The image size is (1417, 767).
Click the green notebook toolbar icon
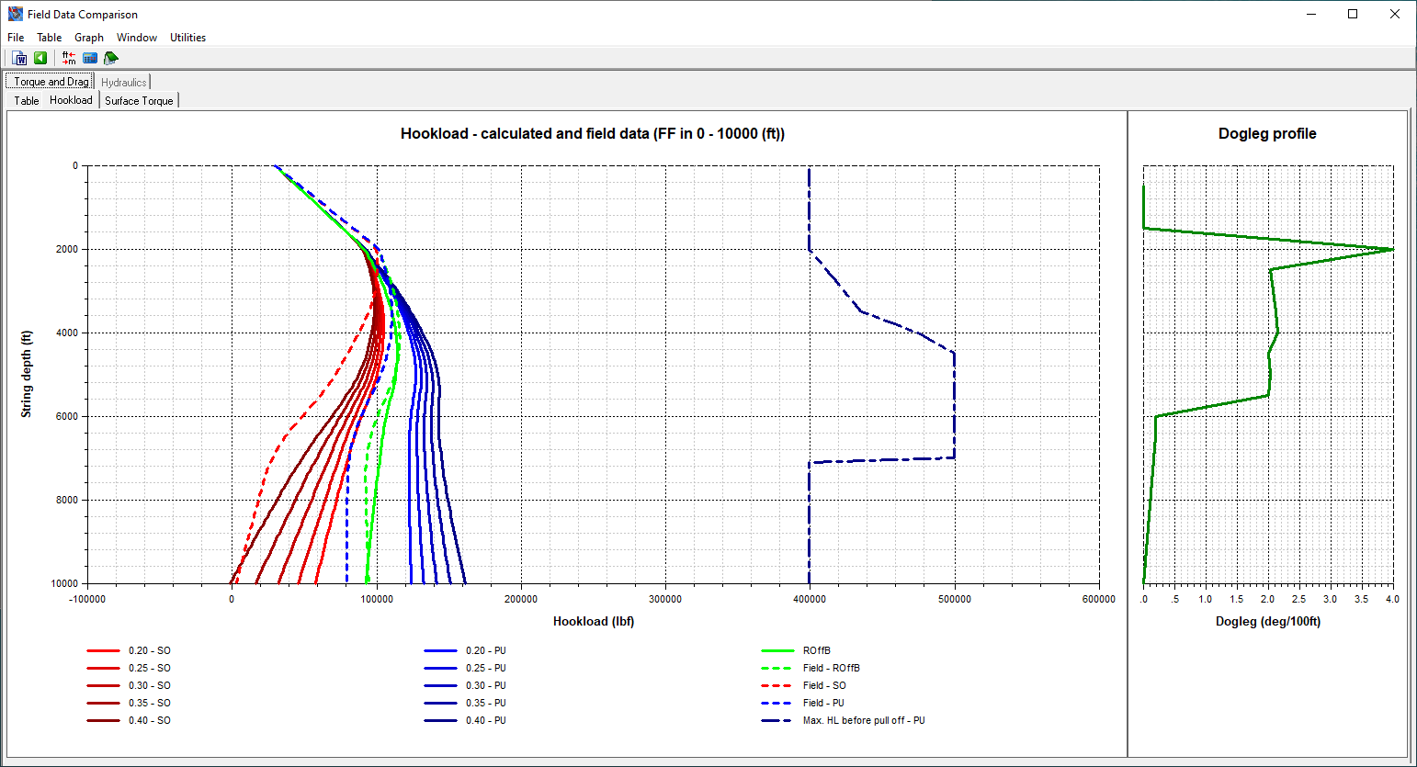click(x=111, y=58)
